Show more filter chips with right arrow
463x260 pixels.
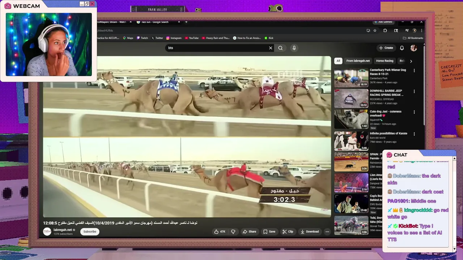click(411, 61)
